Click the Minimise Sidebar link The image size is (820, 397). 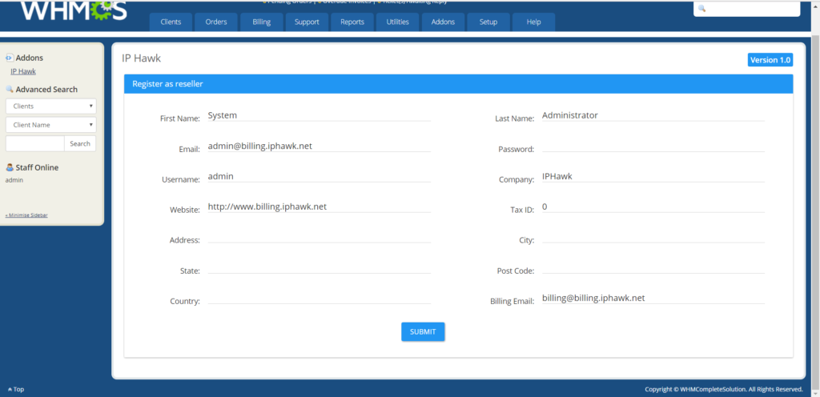click(x=26, y=215)
